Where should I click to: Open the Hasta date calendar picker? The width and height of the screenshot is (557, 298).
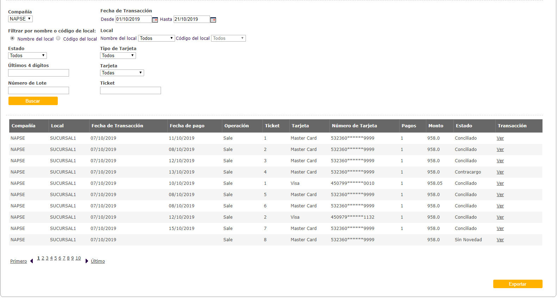click(x=213, y=20)
